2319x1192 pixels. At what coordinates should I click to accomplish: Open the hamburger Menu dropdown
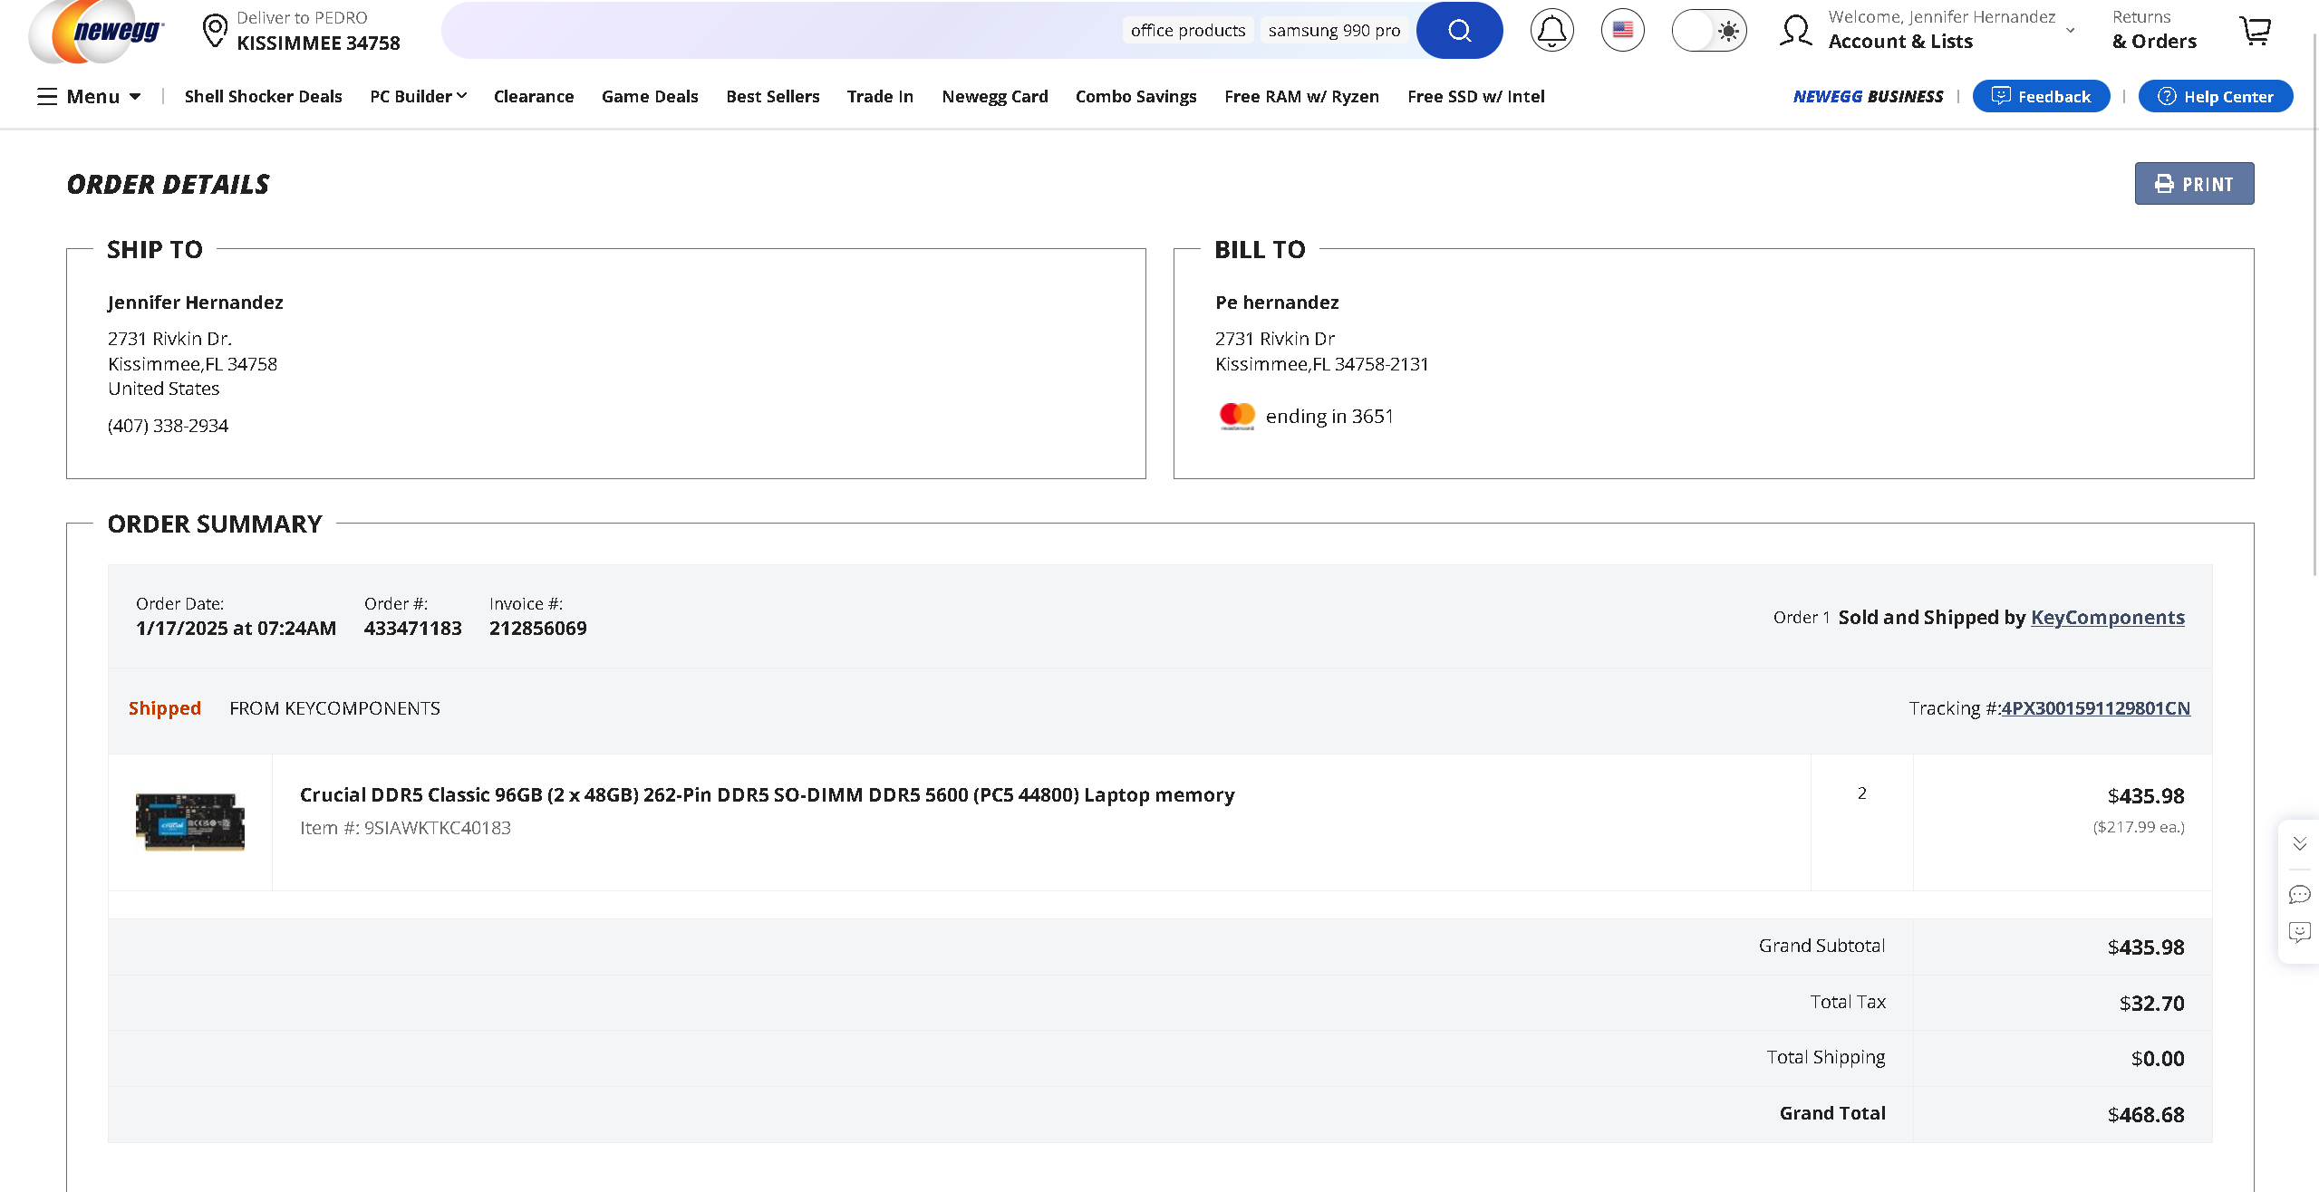tap(89, 96)
